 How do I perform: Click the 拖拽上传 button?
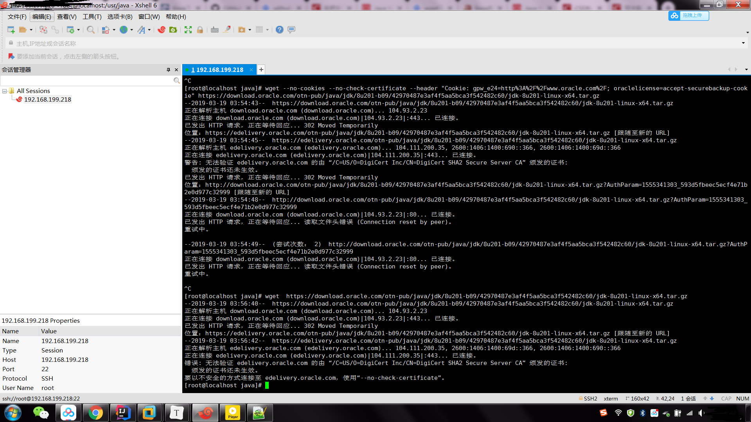click(x=688, y=16)
